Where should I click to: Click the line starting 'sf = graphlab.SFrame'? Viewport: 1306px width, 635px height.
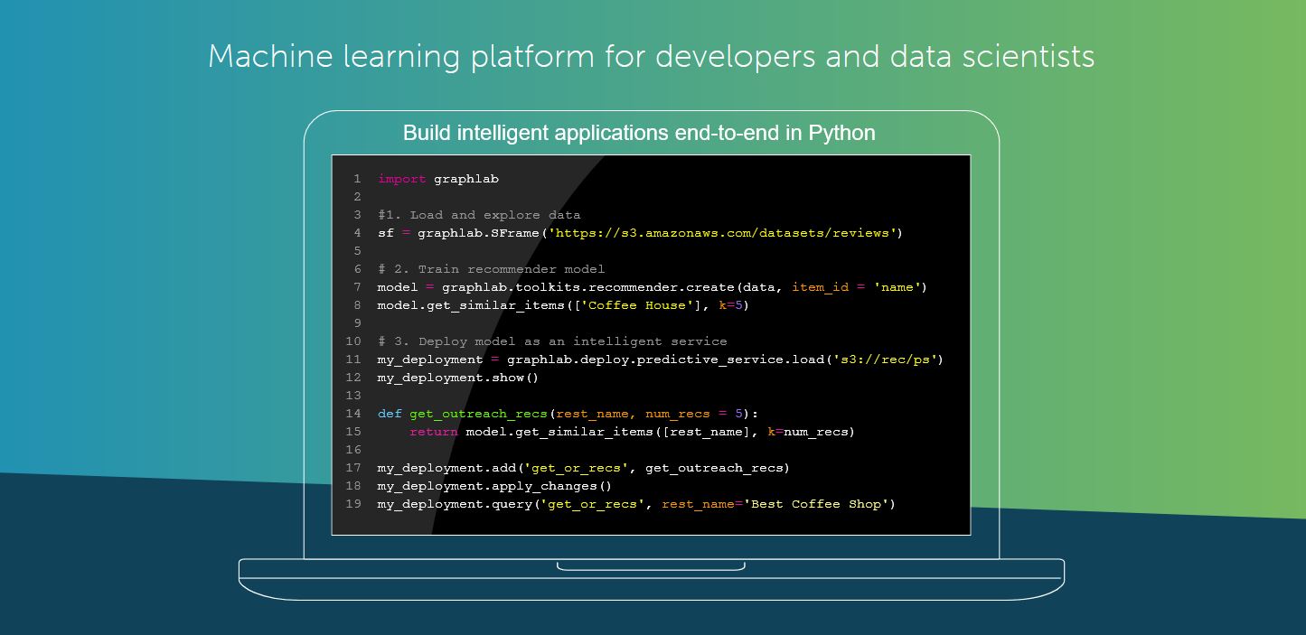coord(640,233)
